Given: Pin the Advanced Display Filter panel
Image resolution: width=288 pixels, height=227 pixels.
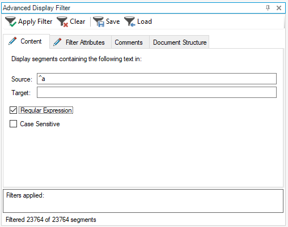Looking at the screenshot, I should (x=268, y=8).
